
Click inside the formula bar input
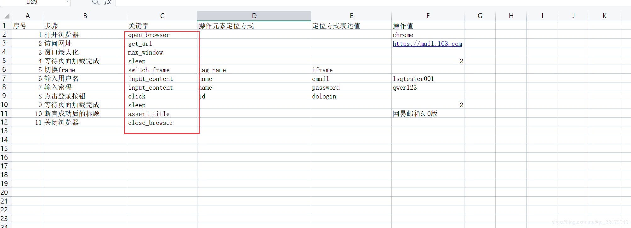[373, 3]
